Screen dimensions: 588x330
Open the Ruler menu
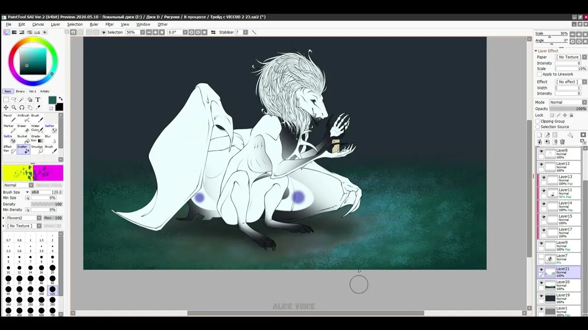click(x=94, y=24)
